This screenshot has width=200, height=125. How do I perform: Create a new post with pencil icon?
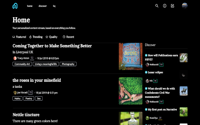172,6
